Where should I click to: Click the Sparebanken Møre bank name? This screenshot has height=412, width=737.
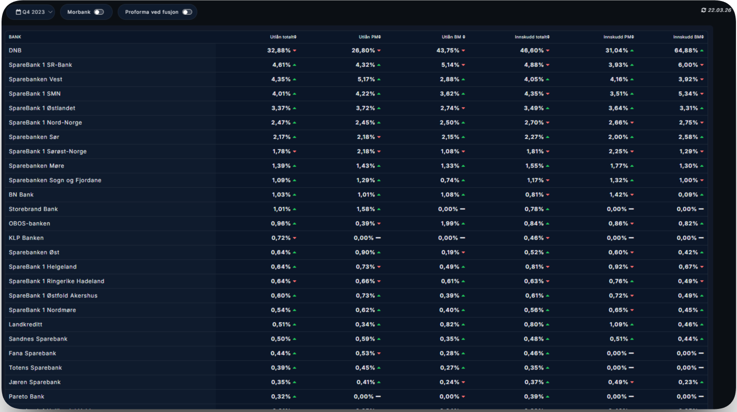[x=36, y=166]
